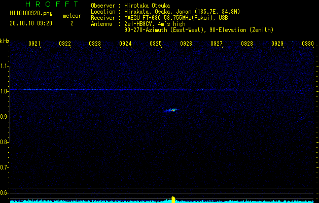Click the 0924 time marker

tap(125, 43)
